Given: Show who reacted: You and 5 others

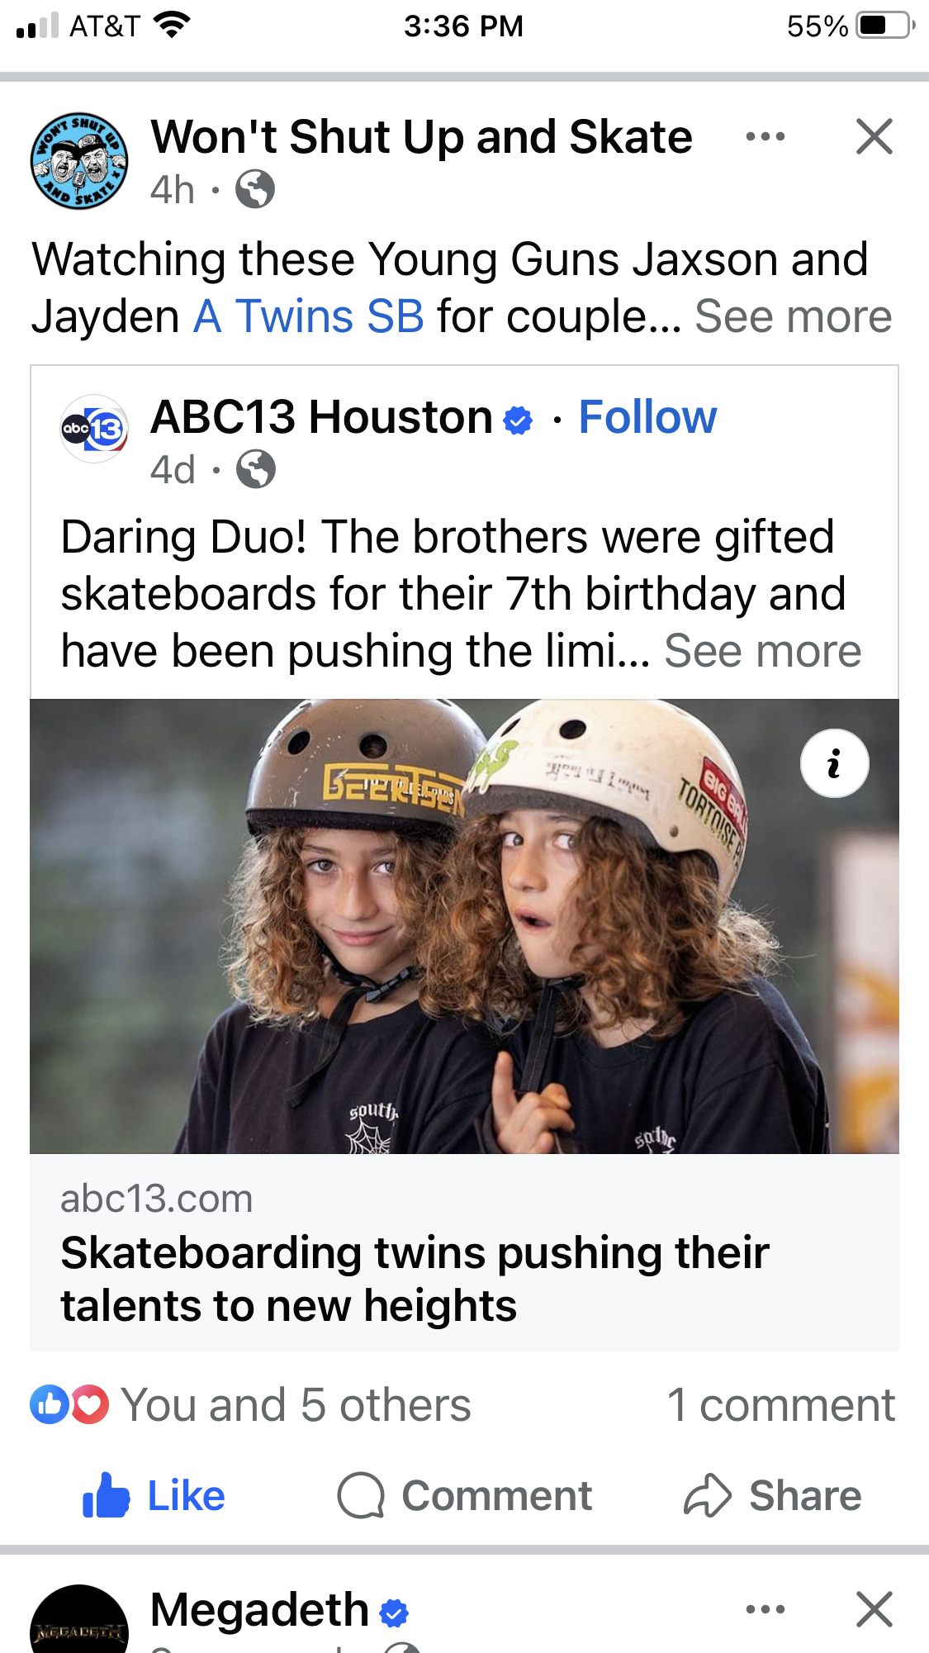Looking at the screenshot, I should (x=296, y=1404).
